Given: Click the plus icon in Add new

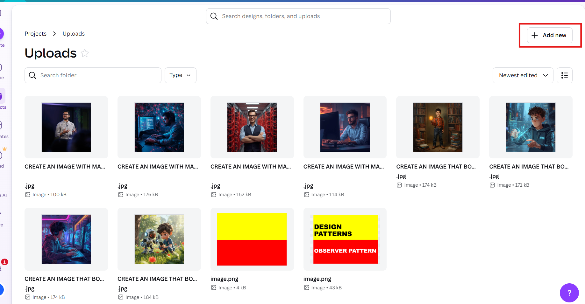Looking at the screenshot, I should (x=535, y=35).
